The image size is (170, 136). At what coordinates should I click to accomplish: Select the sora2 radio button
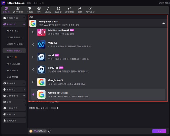(x=33, y=57)
